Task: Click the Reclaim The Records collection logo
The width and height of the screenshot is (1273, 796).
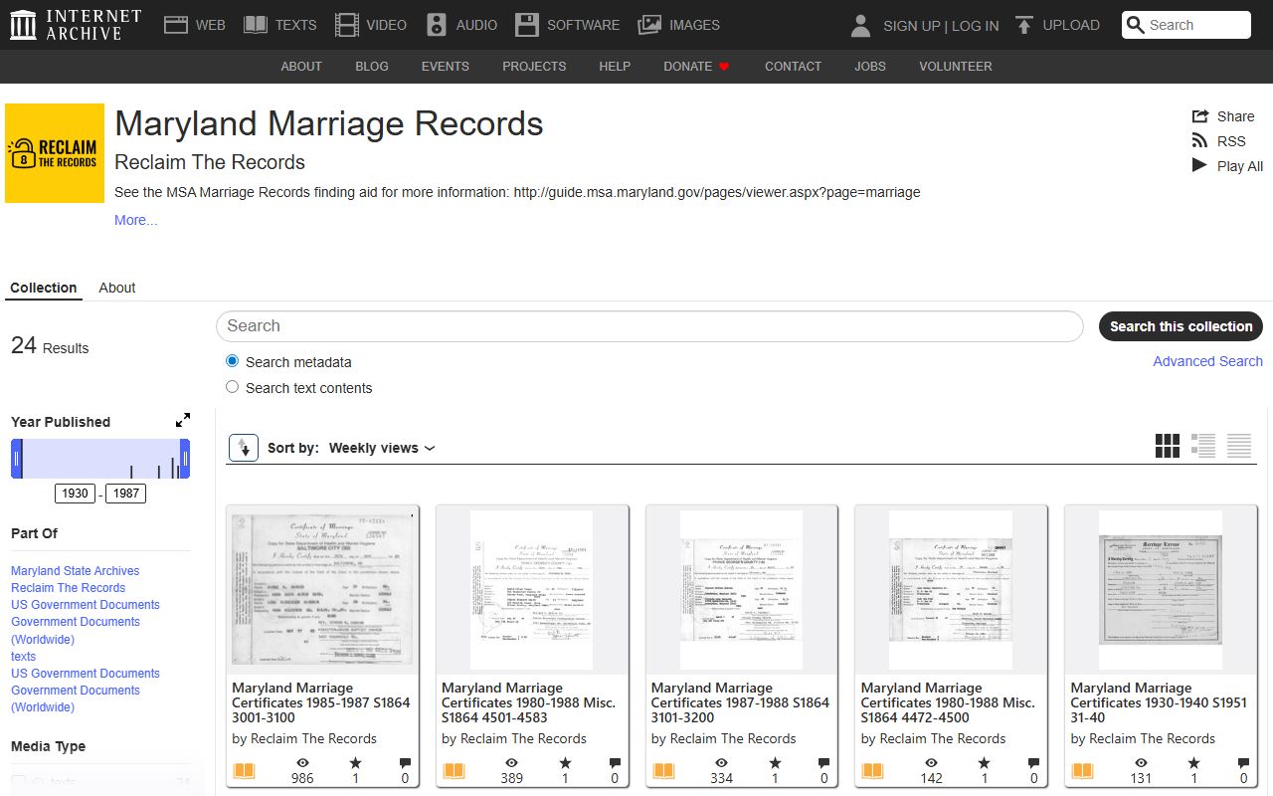Action: pyautogui.click(x=55, y=153)
